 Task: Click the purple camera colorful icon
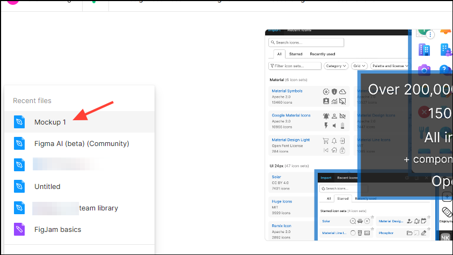(x=424, y=70)
